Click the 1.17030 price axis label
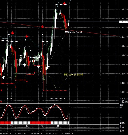 [x=124, y=74]
